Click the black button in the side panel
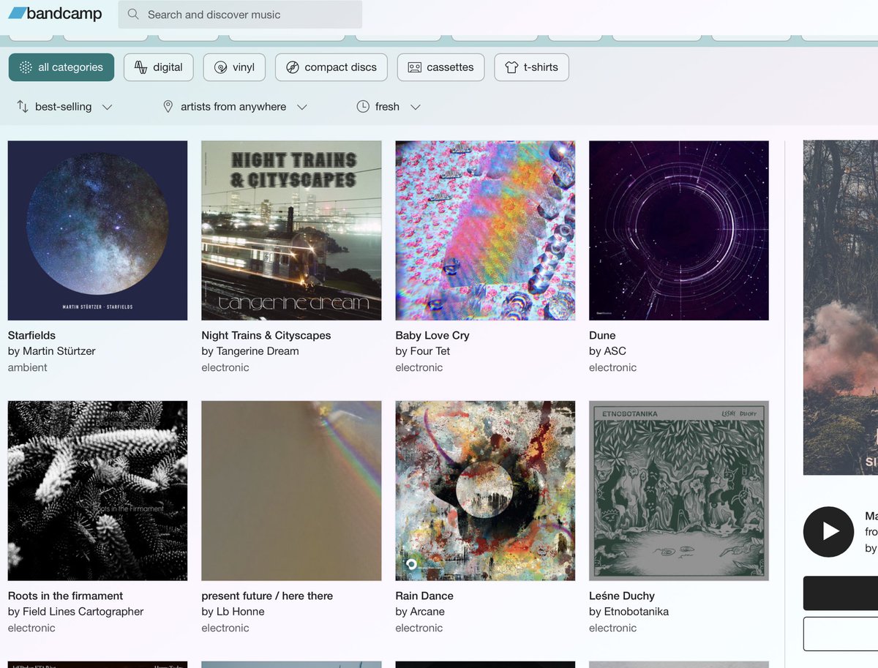The image size is (878, 668). click(x=841, y=593)
